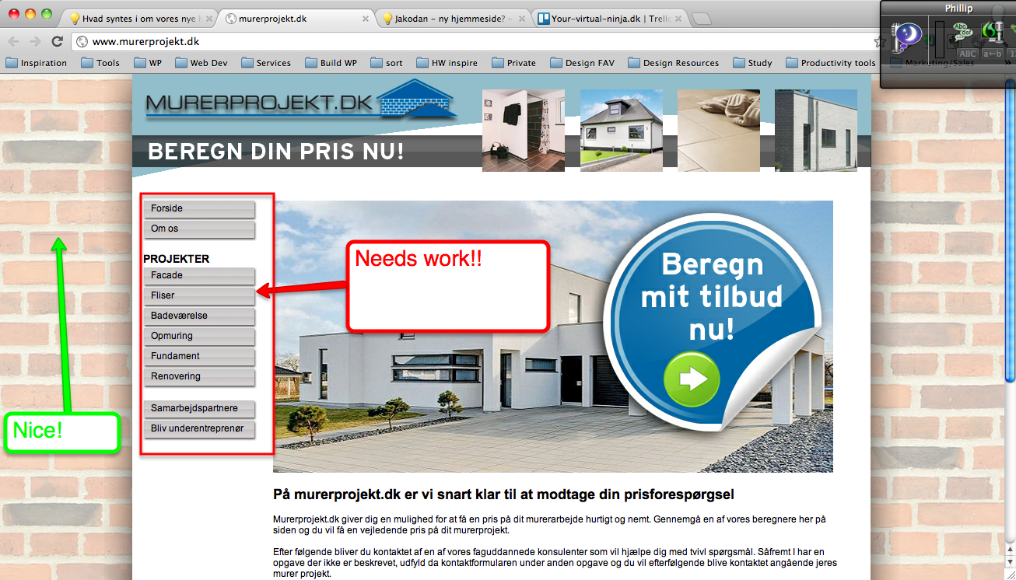Click the forward navigation arrow
1016x580 pixels.
tap(34, 42)
